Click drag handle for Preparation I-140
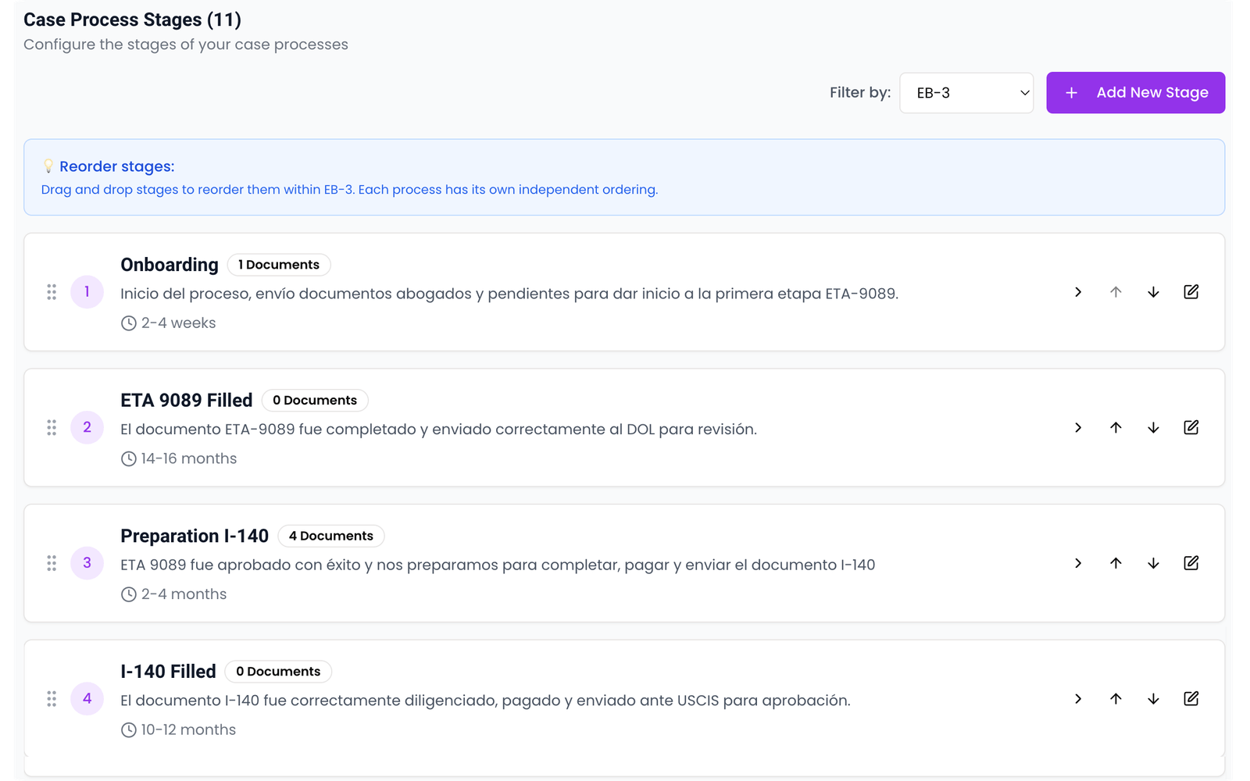This screenshot has width=1250, height=781. pyautogui.click(x=52, y=563)
